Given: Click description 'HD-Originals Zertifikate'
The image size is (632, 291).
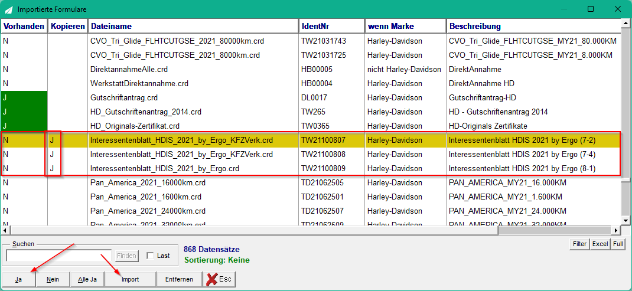Looking at the screenshot, I should (x=488, y=126).
